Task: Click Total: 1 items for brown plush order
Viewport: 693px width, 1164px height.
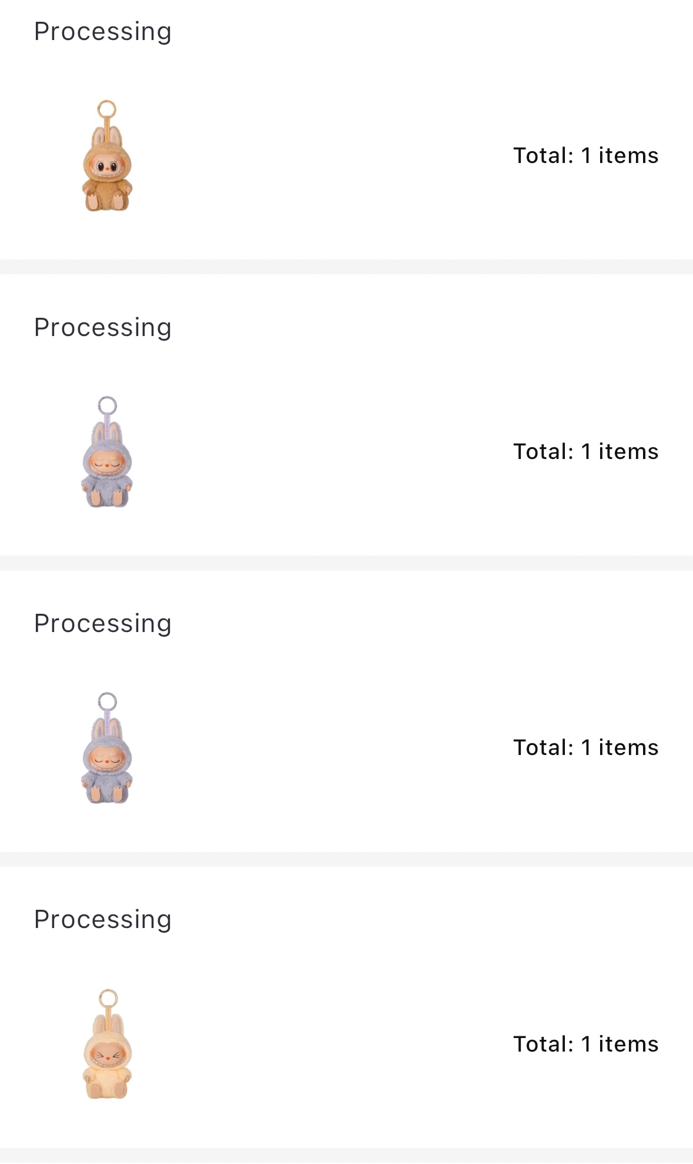Action: click(585, 156)
